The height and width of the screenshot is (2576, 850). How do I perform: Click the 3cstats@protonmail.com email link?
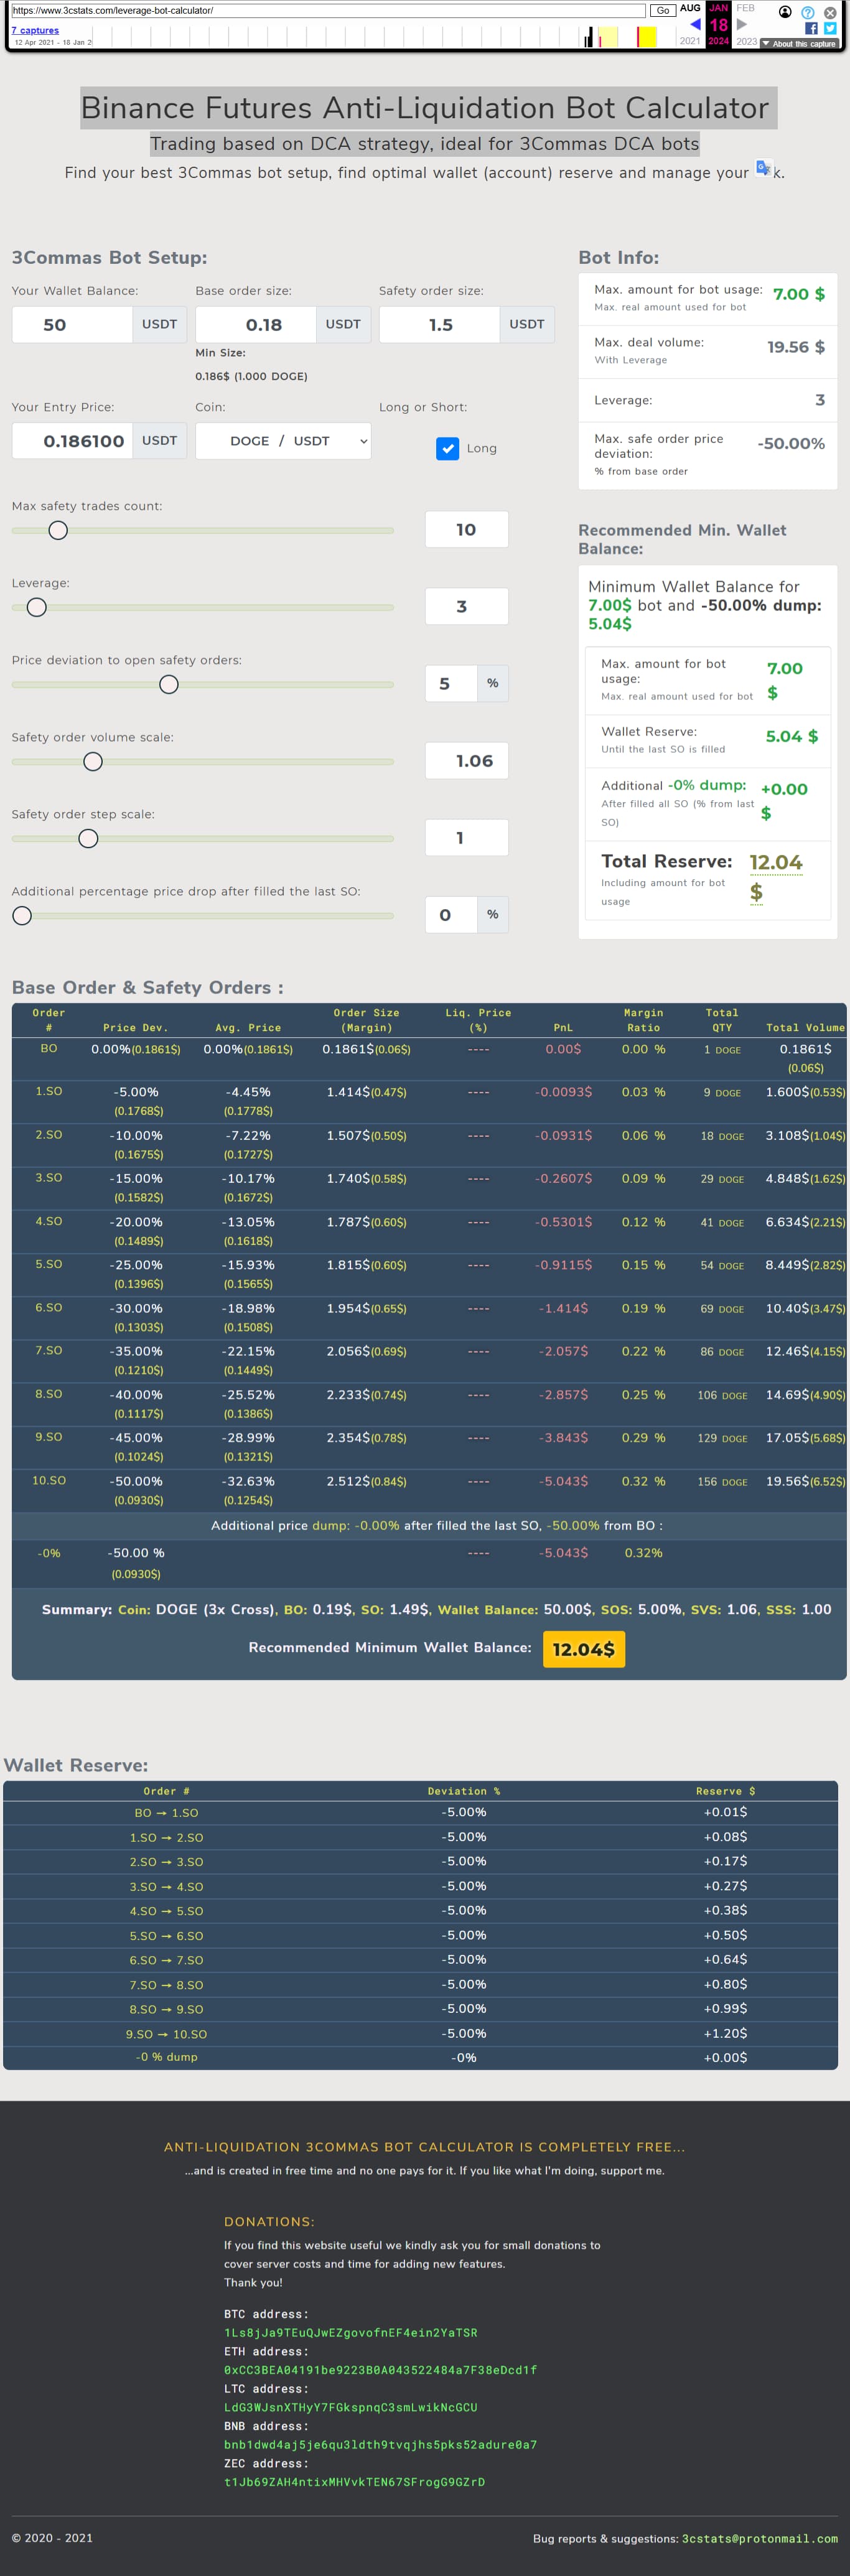(x=760, y=2538)
